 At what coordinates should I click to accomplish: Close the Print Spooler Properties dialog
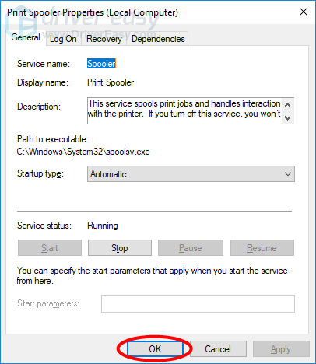point(304,12)
